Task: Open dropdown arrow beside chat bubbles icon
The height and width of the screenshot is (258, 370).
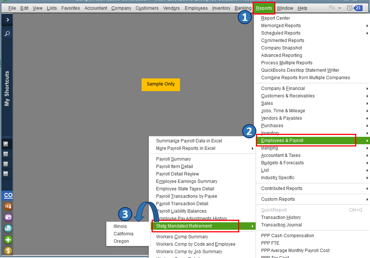Action: click(339, 8)
